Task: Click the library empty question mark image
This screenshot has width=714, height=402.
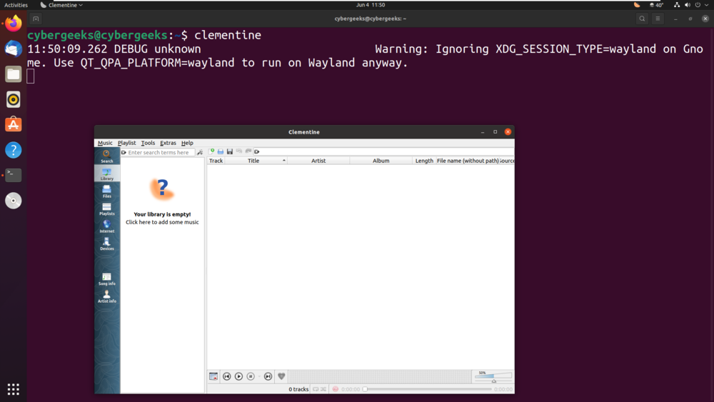Action: (162, 189)
